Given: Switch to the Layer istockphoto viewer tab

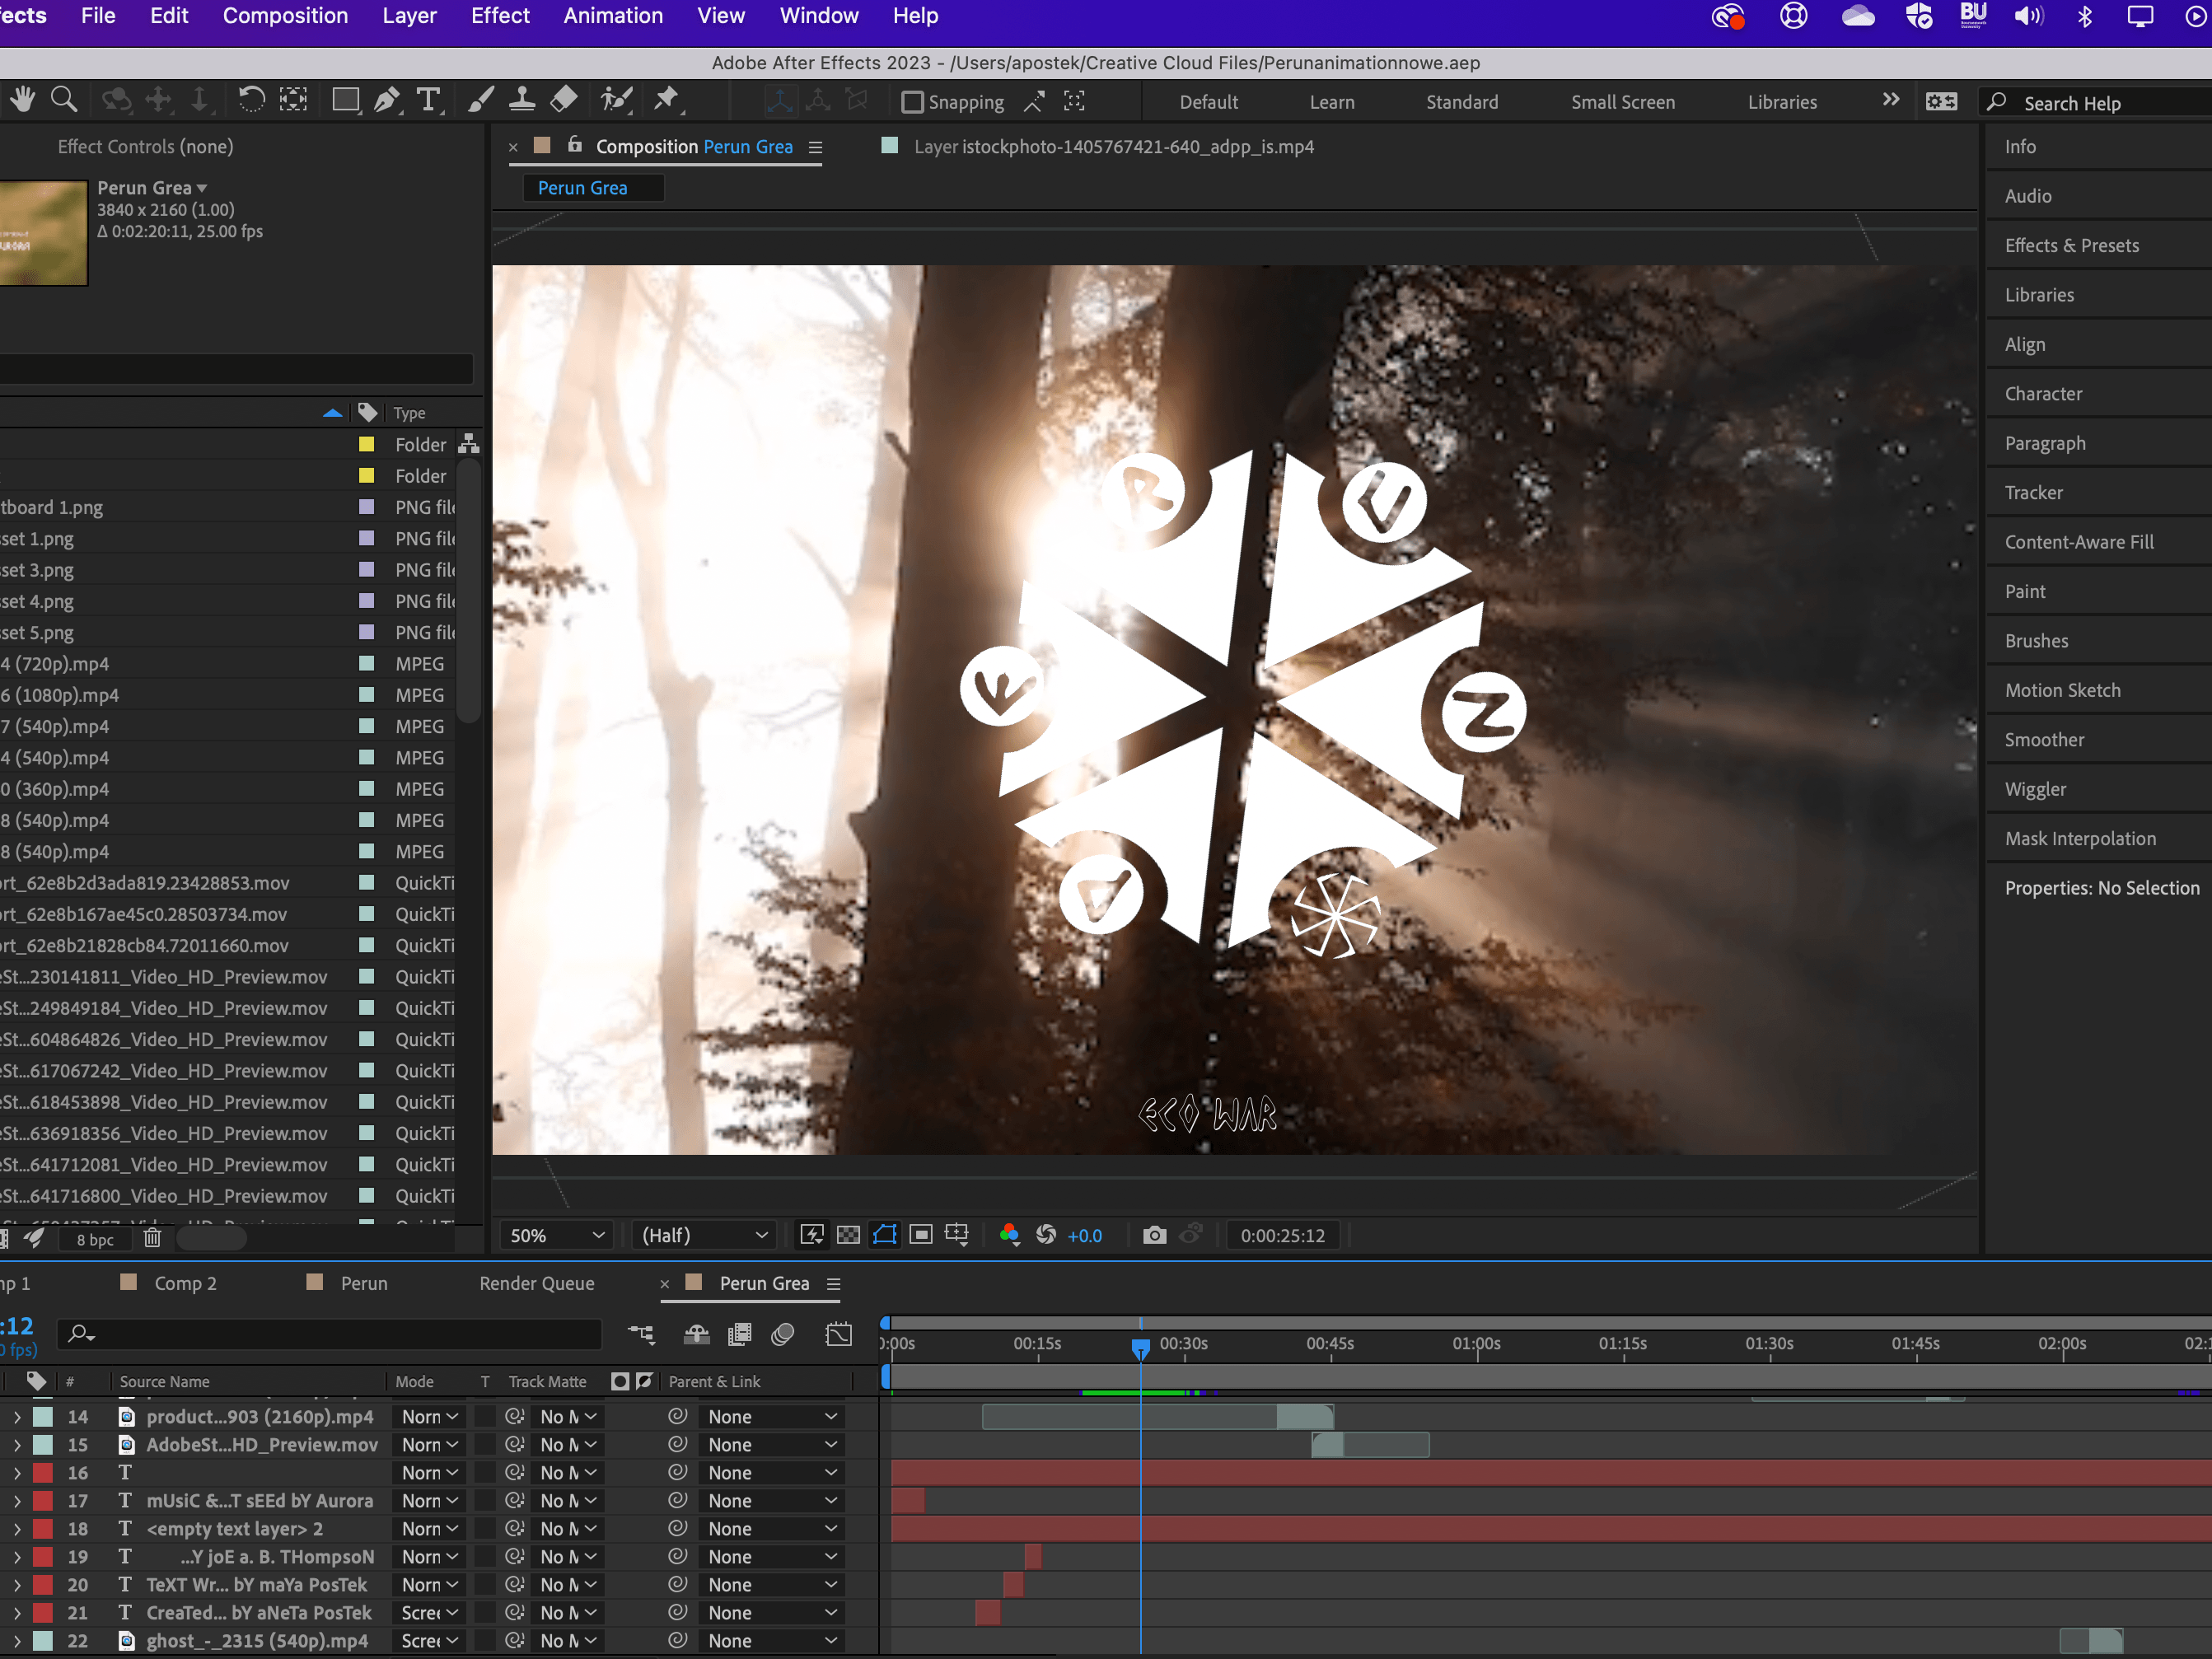Looking at the screenshot, I should coord(1113,147).
